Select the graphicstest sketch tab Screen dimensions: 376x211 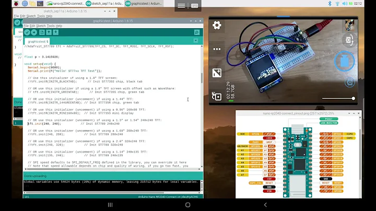tap(38, 41)
